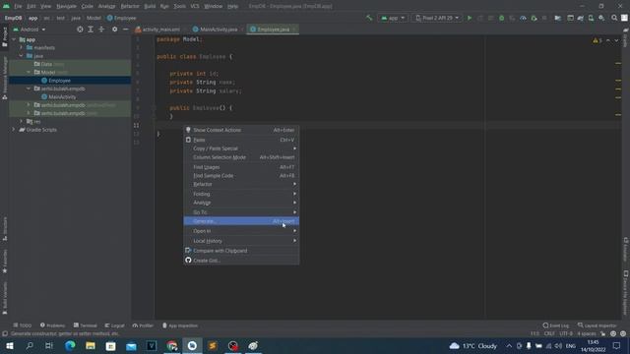630x354 pixels.
Task: Select the Data package in tree
Action: click(46, 64)
